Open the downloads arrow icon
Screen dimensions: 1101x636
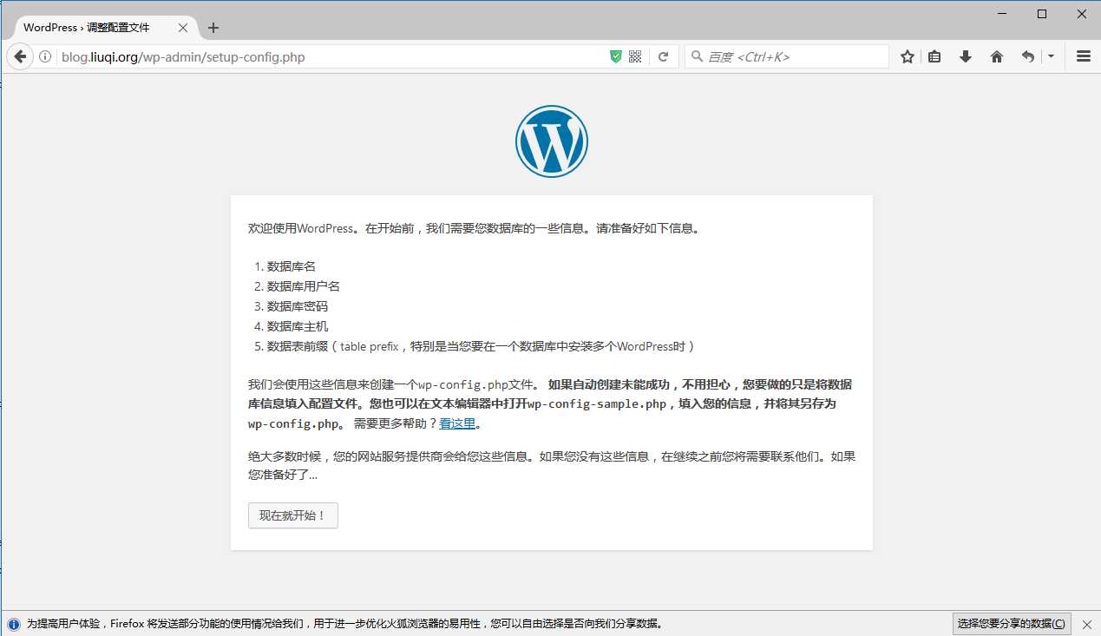[x=965, y=56]
